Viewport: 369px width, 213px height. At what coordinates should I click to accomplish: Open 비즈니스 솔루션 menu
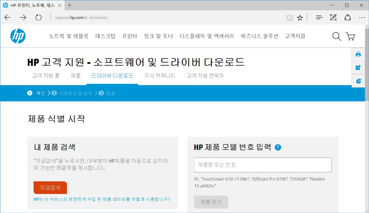tap(259, 36)
